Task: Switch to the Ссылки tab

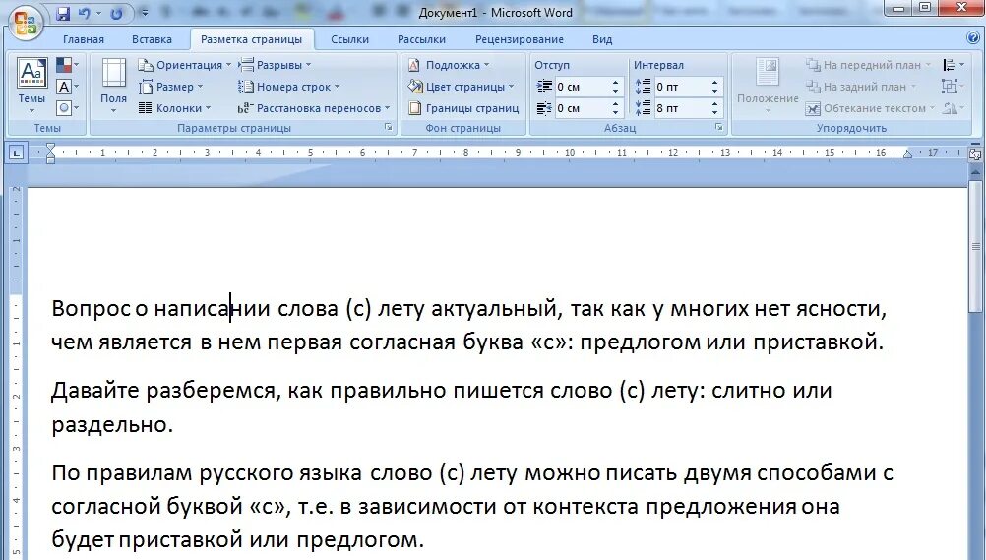Action: (x=349, y=39)
